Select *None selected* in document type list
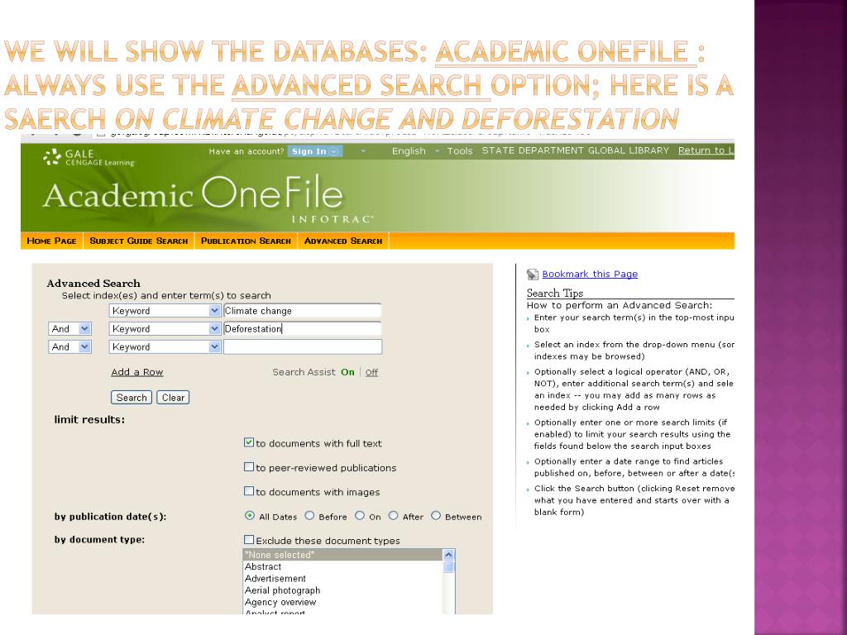Viewport: 847px width, 635px height. (x=343, y=555)
